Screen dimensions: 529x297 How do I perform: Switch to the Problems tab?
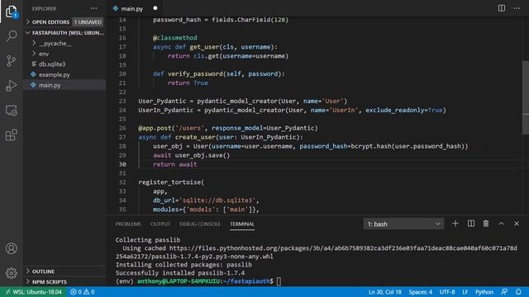pyautogui.click(x=128, y=224)
